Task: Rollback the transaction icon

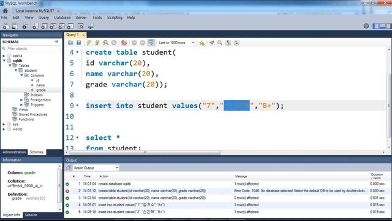Action: pyautogui.click(x=143, y=42)
